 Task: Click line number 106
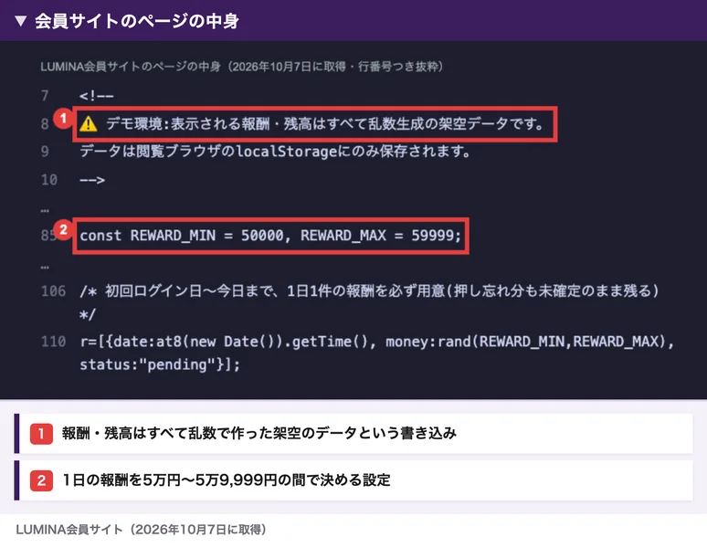coord(53,290)
